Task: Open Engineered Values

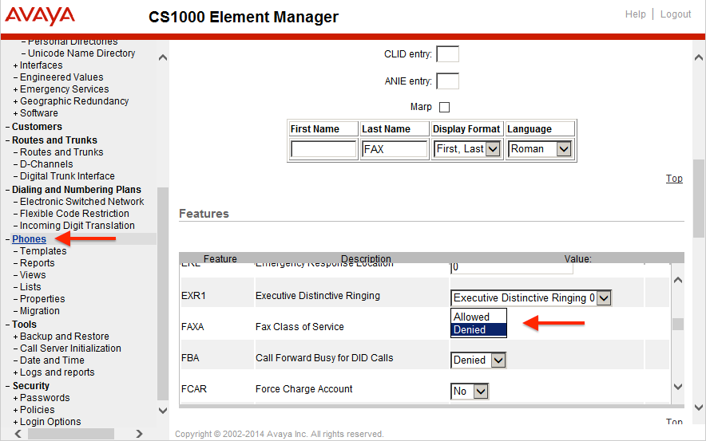Action: [x=61, y=77]
